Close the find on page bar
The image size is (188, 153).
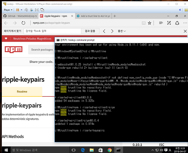point(185,31)
